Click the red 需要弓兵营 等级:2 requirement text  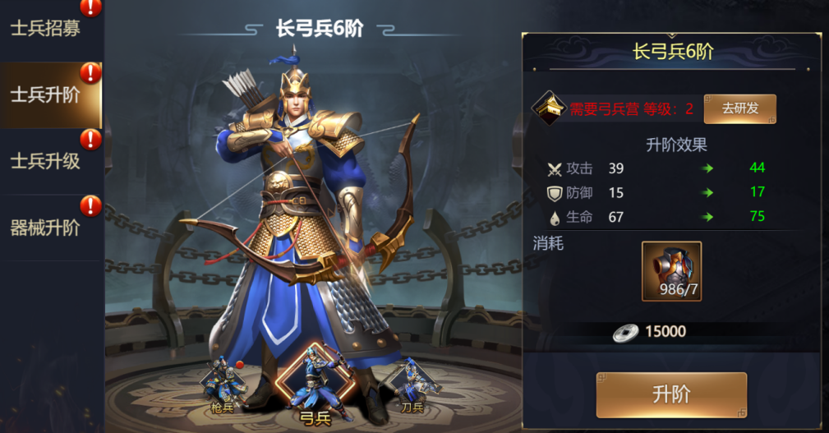pyautogui.click(x=631, y=109)
